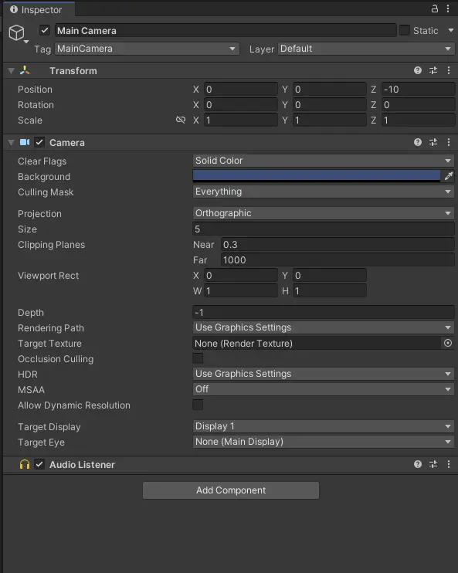Click the GameObject cube icon selector

18,34
